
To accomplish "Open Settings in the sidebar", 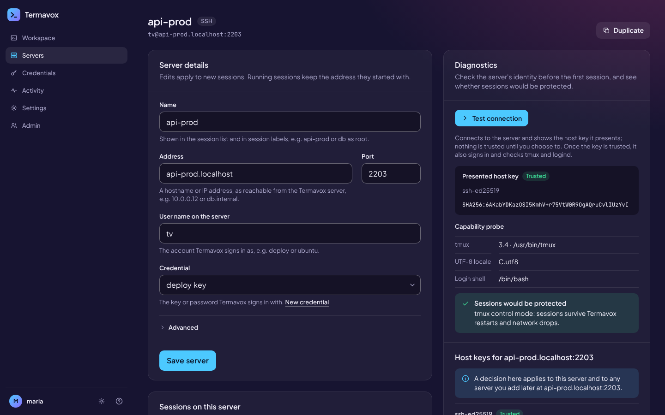I will (66, 108).
